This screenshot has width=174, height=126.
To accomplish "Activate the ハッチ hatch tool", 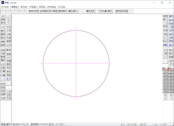I will coord(3,27).
